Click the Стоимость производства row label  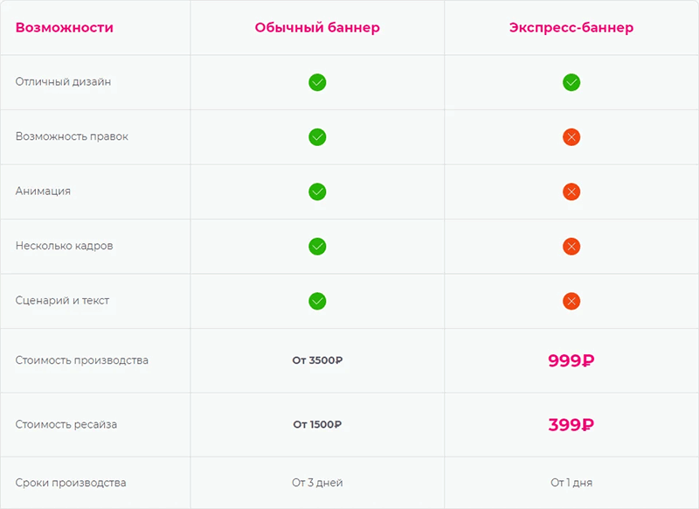pos(81,360)
